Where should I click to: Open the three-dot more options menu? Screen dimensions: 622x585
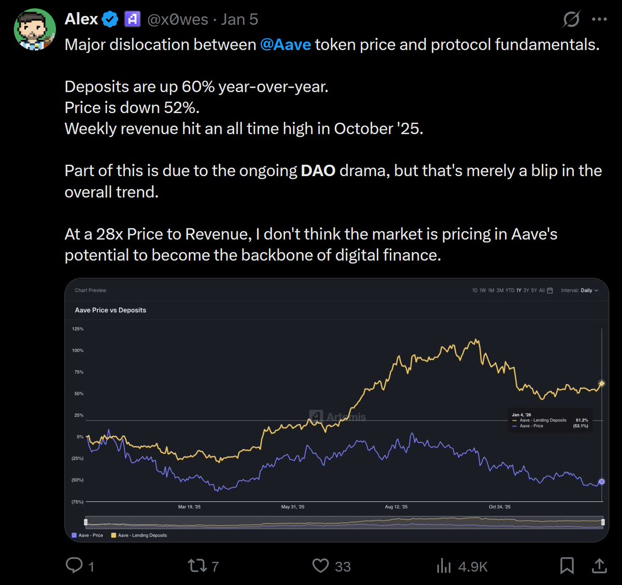(599, 20)
